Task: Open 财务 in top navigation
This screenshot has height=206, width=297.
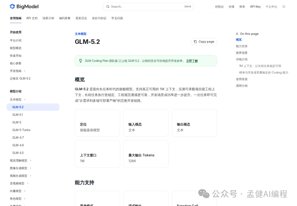Action: click(x=242, y=7)
